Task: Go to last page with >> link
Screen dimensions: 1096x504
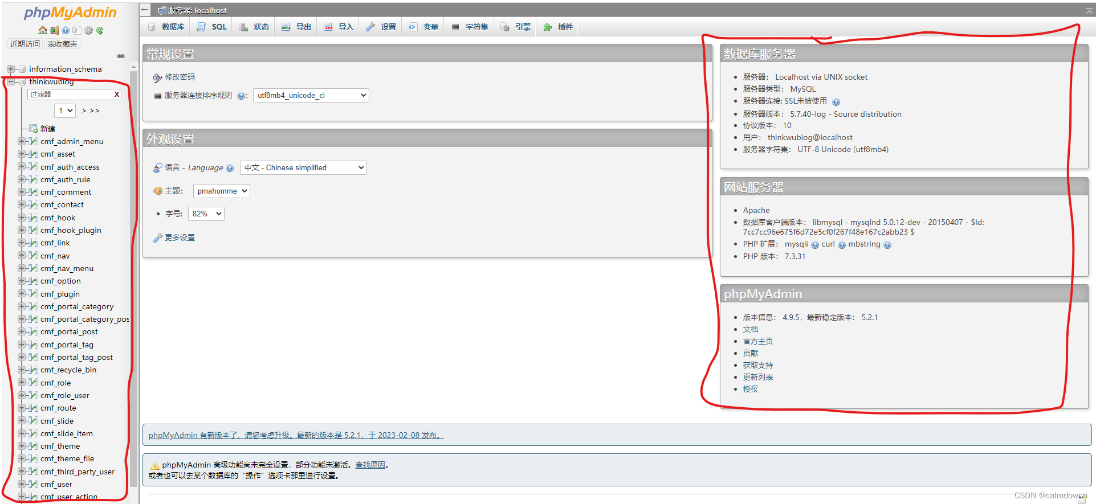Action: click(95, 111)
